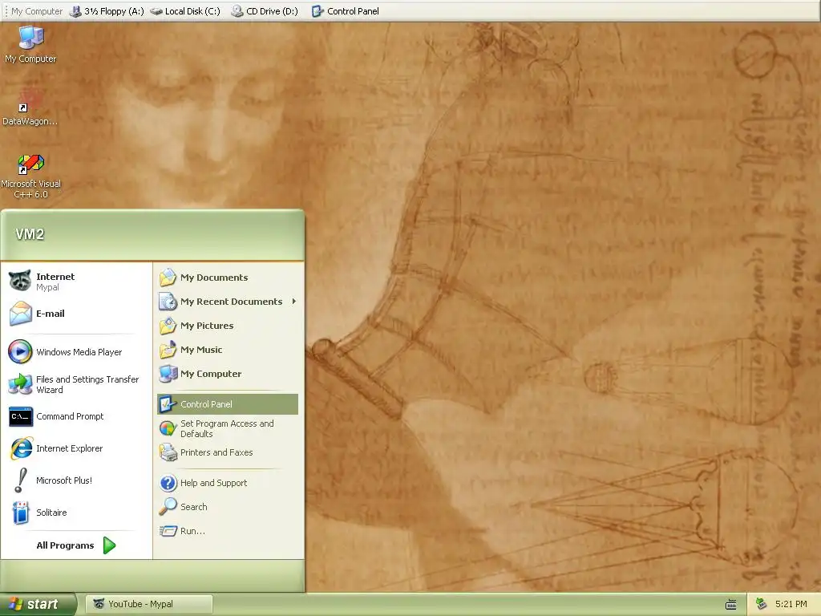
Task: Launch Windows Media Player
Action: (76, 352)
